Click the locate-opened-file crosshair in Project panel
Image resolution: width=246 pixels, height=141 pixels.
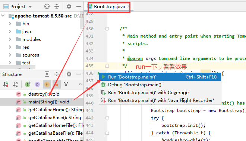47,6
